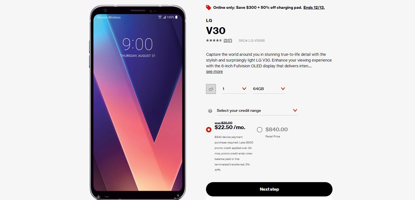Open the (517) reviews link
415x200 pixels.
228,40
